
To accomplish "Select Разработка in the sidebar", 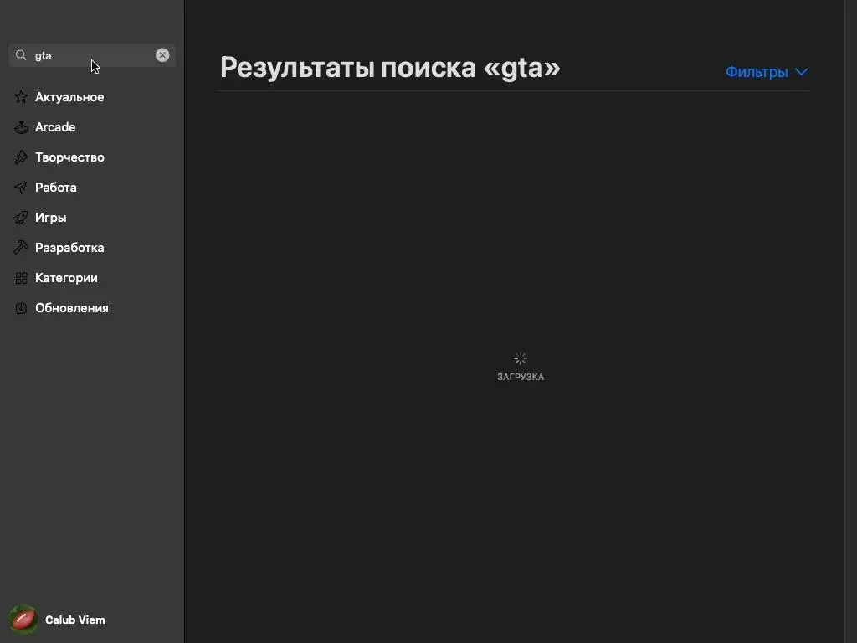I will pyautogui.click(x=69, y=248).
